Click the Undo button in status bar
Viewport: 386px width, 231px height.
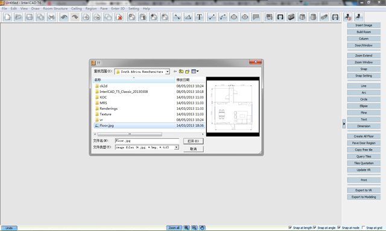[x=9, y=228]
